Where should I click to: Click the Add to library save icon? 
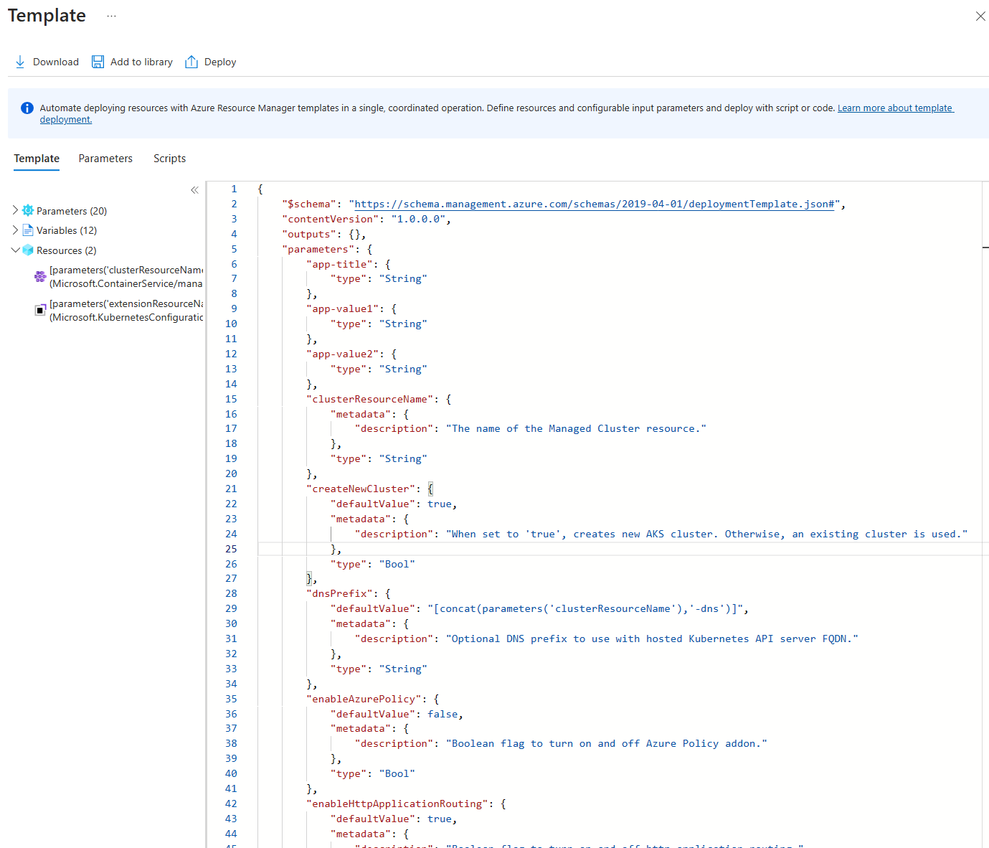point(98,62)
